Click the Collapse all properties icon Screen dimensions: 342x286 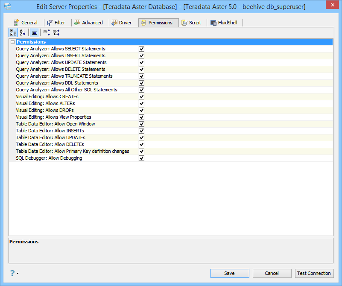56,33
